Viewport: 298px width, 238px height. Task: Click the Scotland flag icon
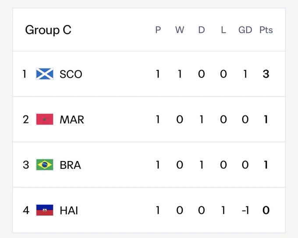[45, 73]
